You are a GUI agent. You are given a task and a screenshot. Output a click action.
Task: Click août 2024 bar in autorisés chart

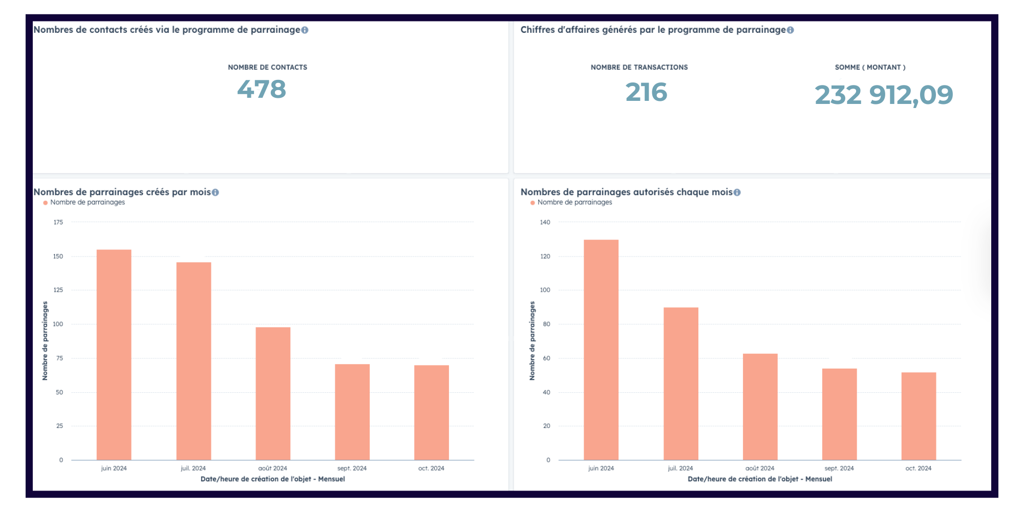pos(760,407)
